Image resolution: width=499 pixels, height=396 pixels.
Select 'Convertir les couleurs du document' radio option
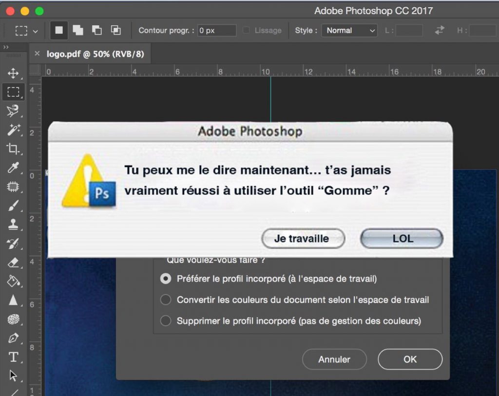tap(166, 300)
